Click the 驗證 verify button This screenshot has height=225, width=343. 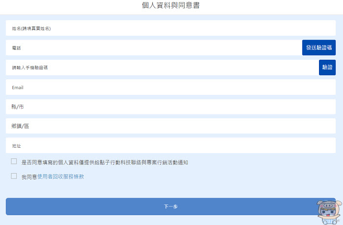[327, 67]
